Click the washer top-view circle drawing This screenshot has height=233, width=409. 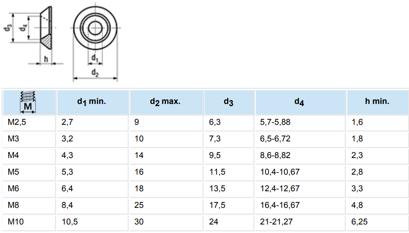[95, 28]
